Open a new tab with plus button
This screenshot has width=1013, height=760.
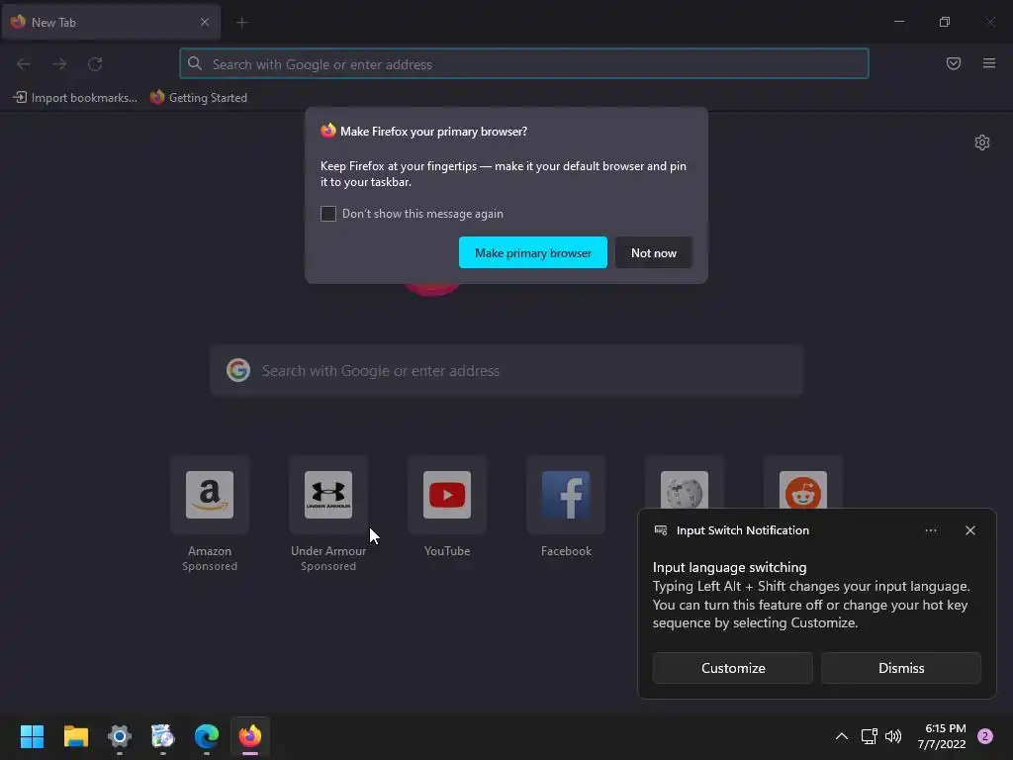[x=241, y=23]
